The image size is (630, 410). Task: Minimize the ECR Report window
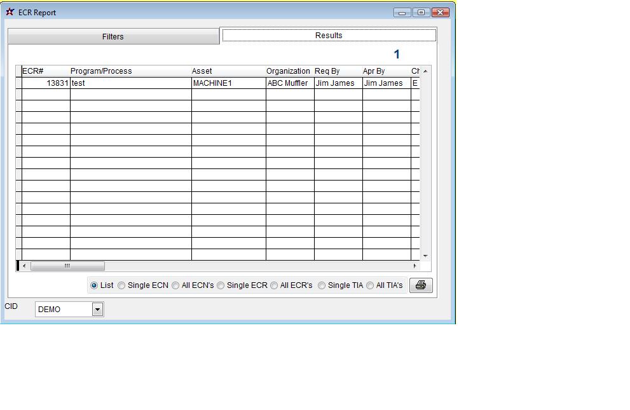[x=402, y=12]
